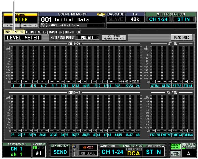Select channel pair 21 22 label

click(x=124, y=86)
